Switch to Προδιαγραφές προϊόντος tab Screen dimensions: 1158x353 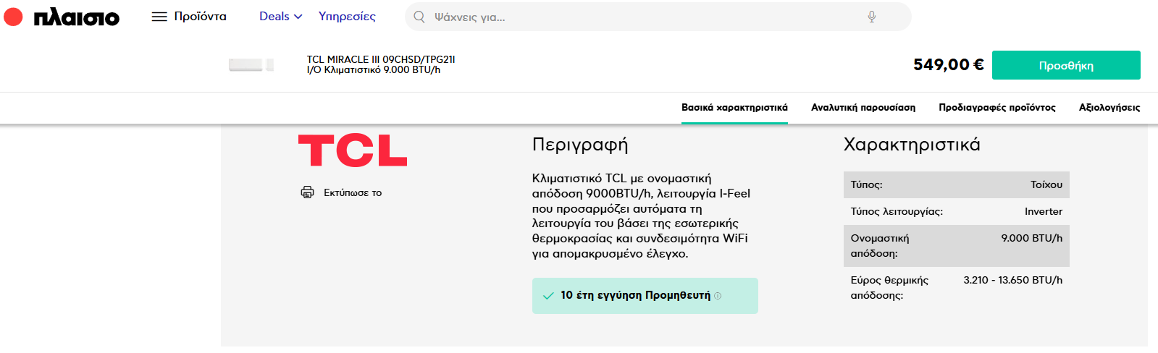pos(997,107)
